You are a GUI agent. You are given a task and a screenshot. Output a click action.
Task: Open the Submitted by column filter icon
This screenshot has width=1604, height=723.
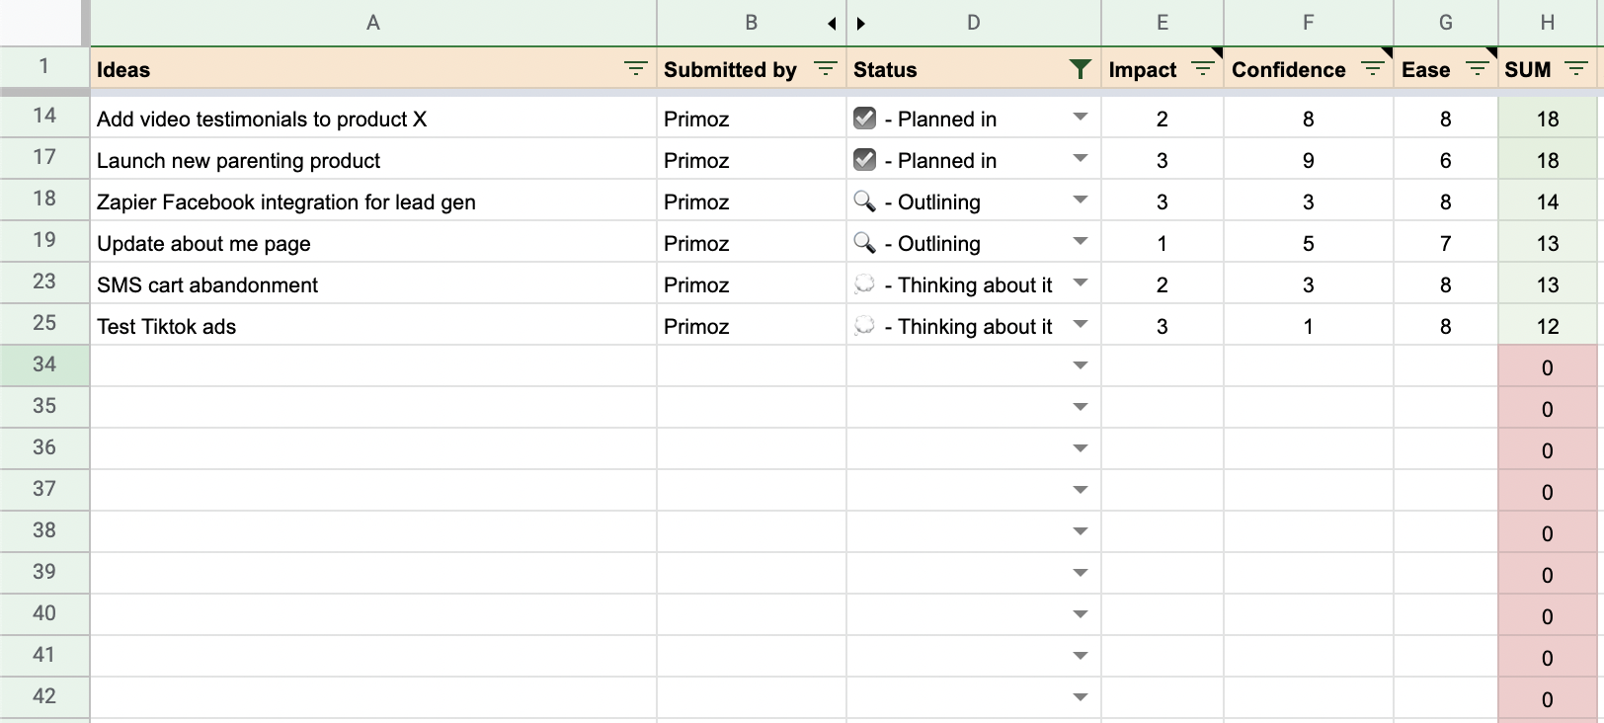[826, 69]
